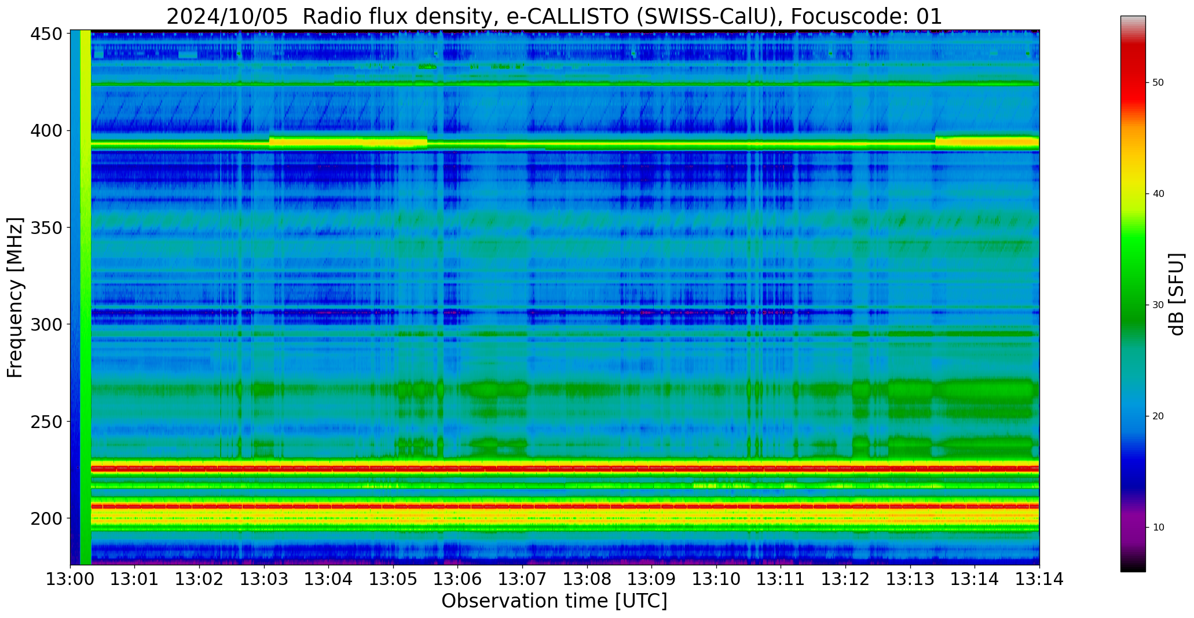Click the 13:06 time tick label
Screen dimensions: 1194x618
[458, 579]
